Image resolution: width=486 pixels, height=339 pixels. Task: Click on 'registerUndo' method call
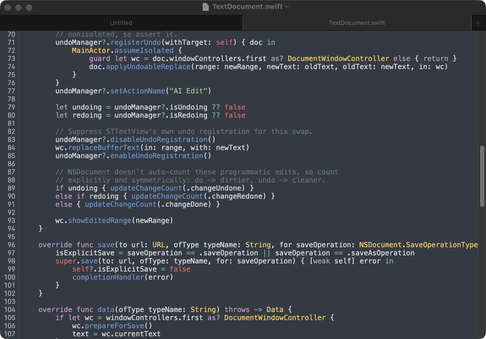[136, 42]
